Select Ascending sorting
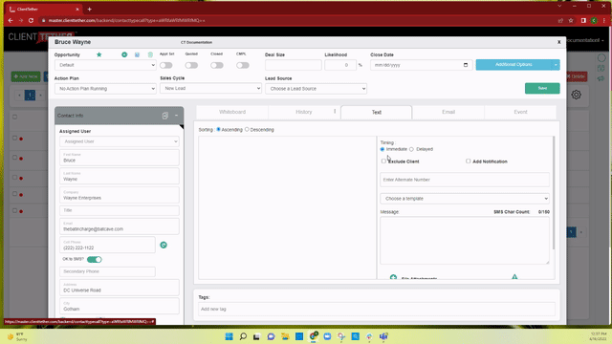Screen dimensions: 612x344 click(219, 129)
